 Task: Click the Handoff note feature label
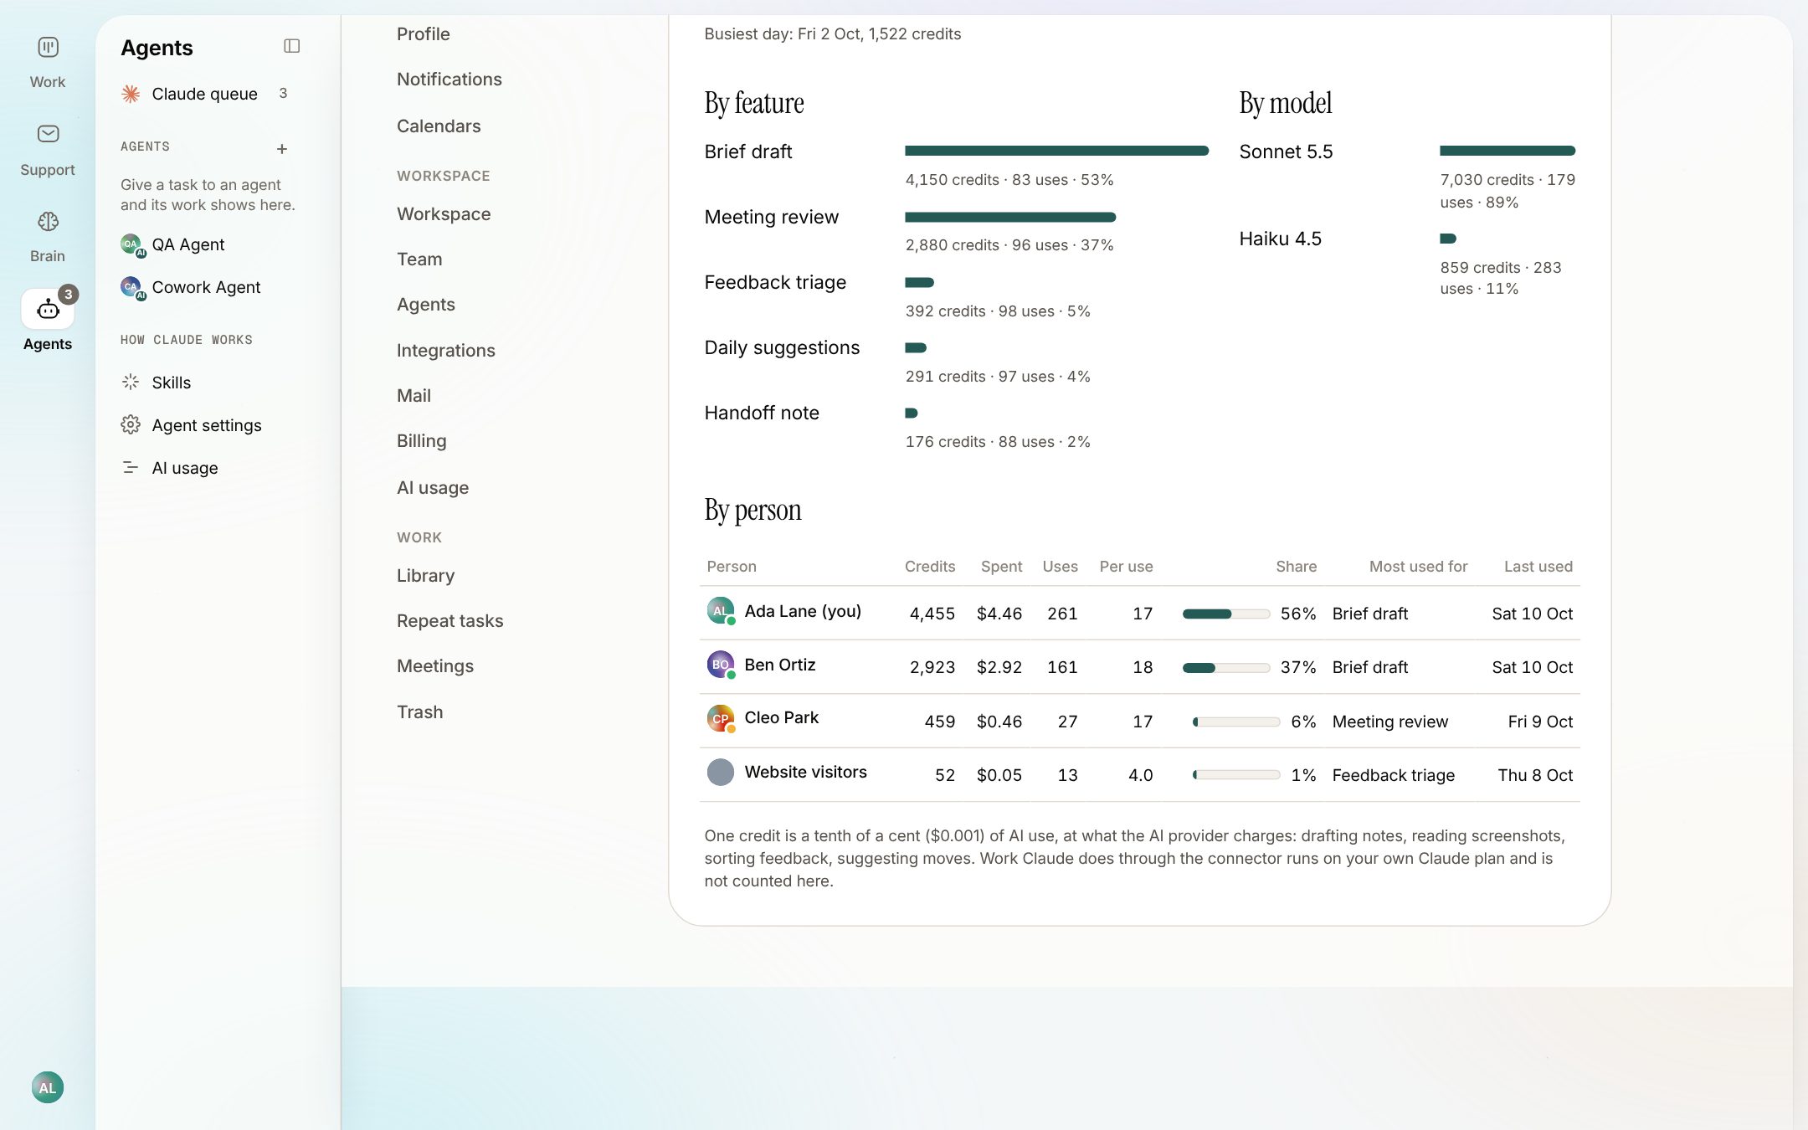[x=762, y=413]
